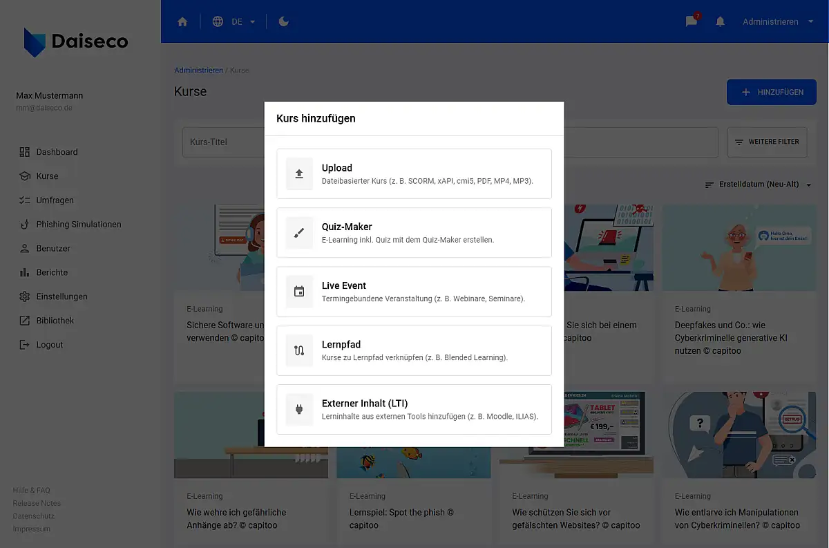Open messages chat icon with badge
Image resolution: width=829 pixels, height=548 pixels.
(691, 21)
